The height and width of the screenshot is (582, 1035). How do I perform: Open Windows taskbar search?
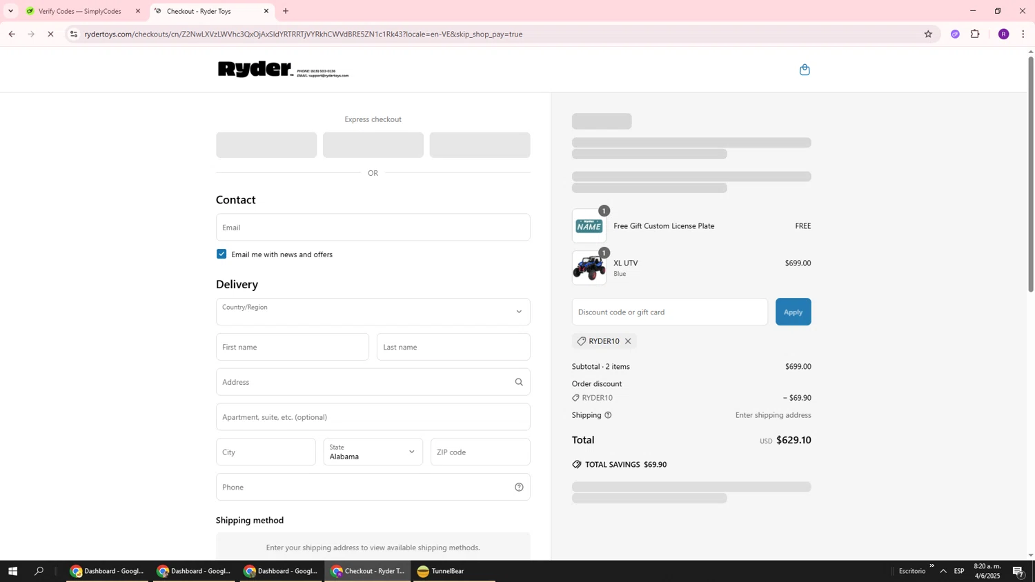point(39,571)
